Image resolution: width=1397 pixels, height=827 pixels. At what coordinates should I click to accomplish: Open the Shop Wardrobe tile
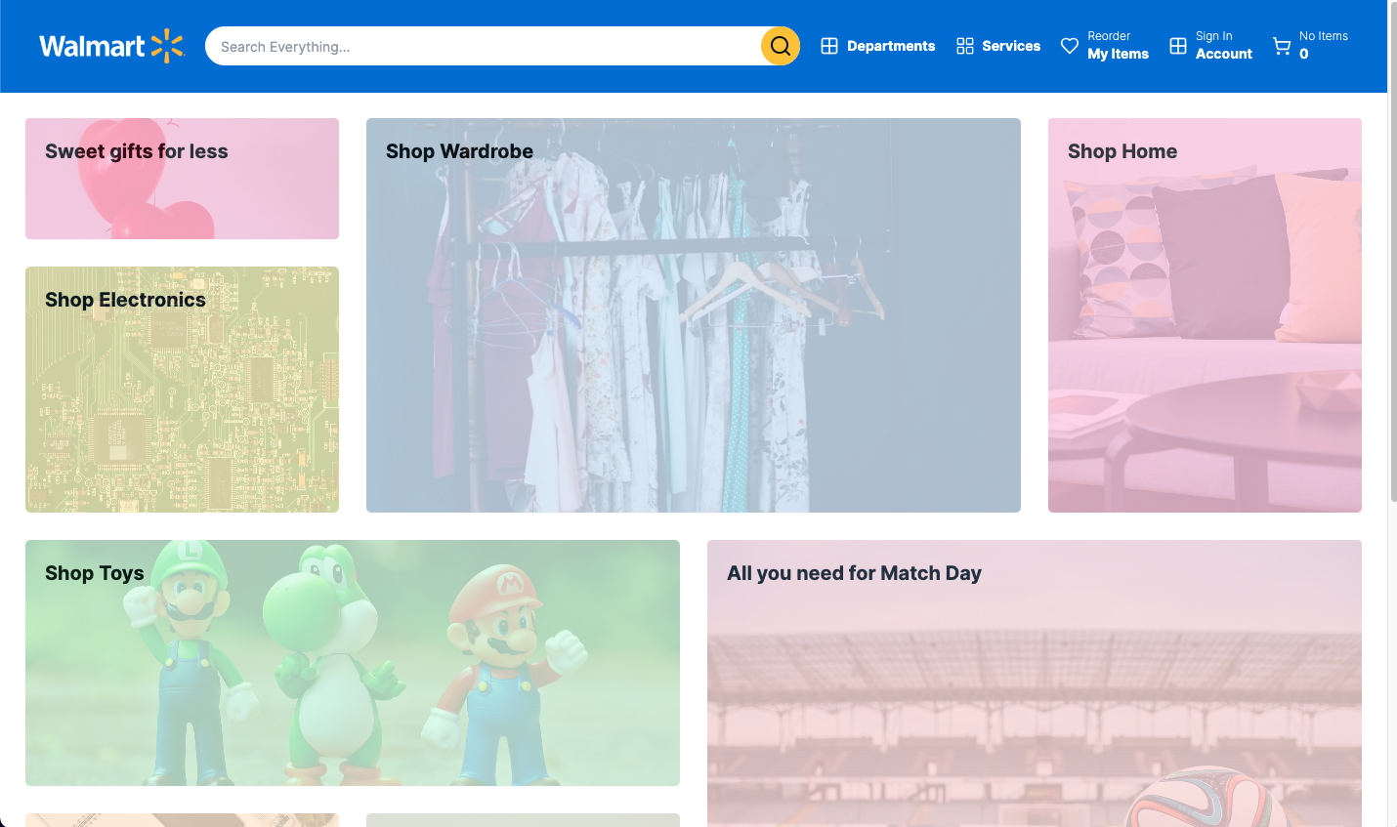click(694, 315)
